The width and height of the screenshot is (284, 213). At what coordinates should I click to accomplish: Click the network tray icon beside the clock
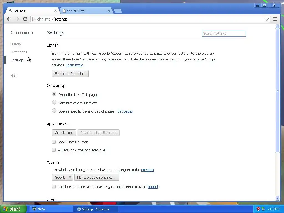tap(263, 209)
